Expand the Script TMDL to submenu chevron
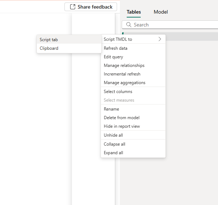The width and height of the screenshot is (218, 205). tap(160, 39)
